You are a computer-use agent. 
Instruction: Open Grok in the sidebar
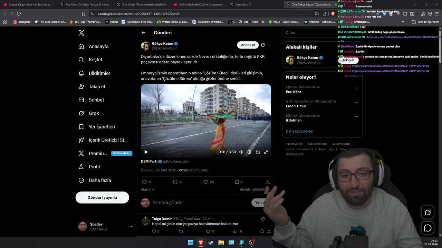[x=89, y=113]
